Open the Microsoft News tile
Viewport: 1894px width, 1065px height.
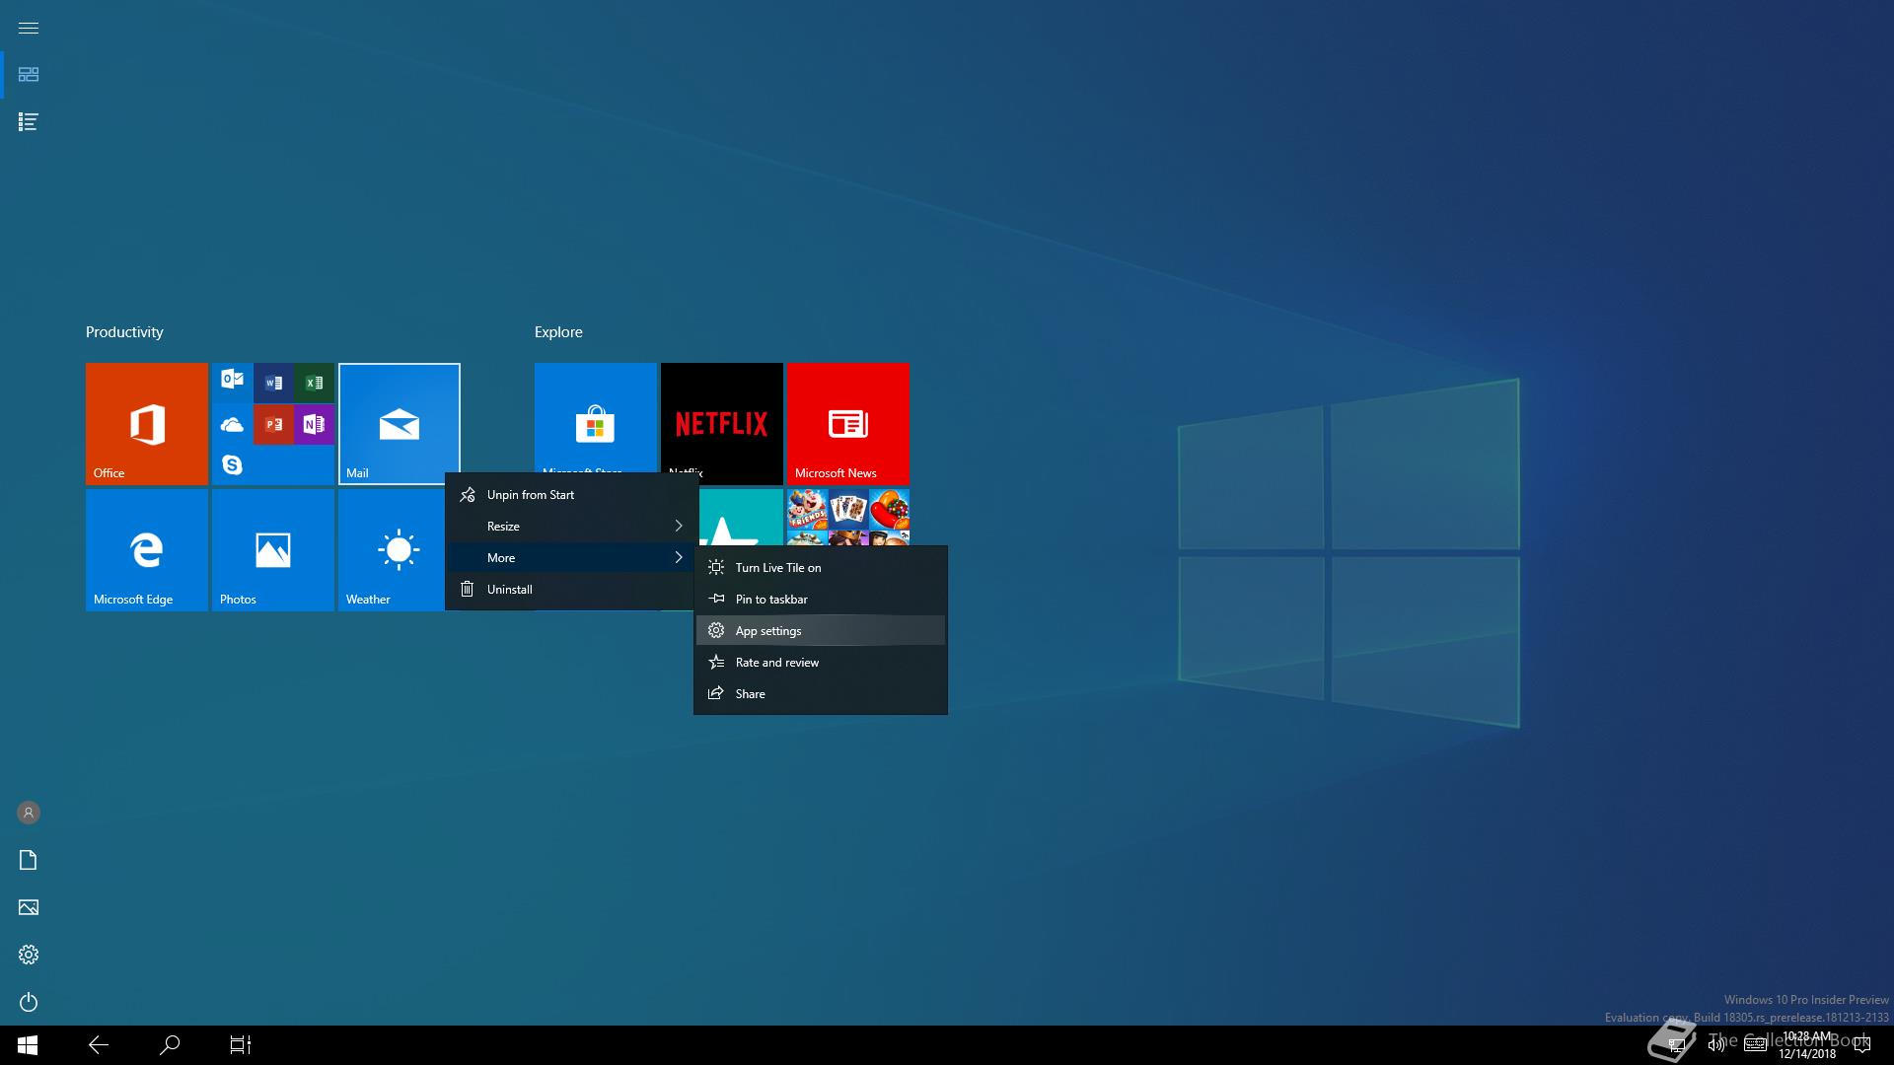pos(848,424)
